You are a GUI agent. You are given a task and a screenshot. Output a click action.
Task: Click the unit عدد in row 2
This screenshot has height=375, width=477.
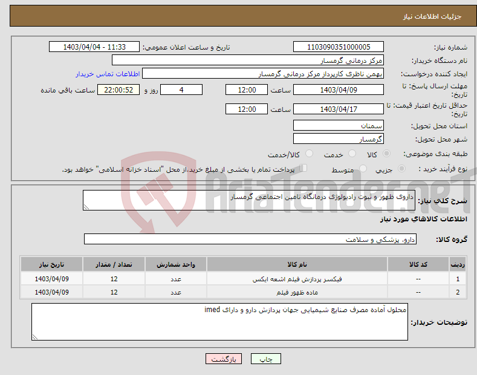(x=176, y=292)
